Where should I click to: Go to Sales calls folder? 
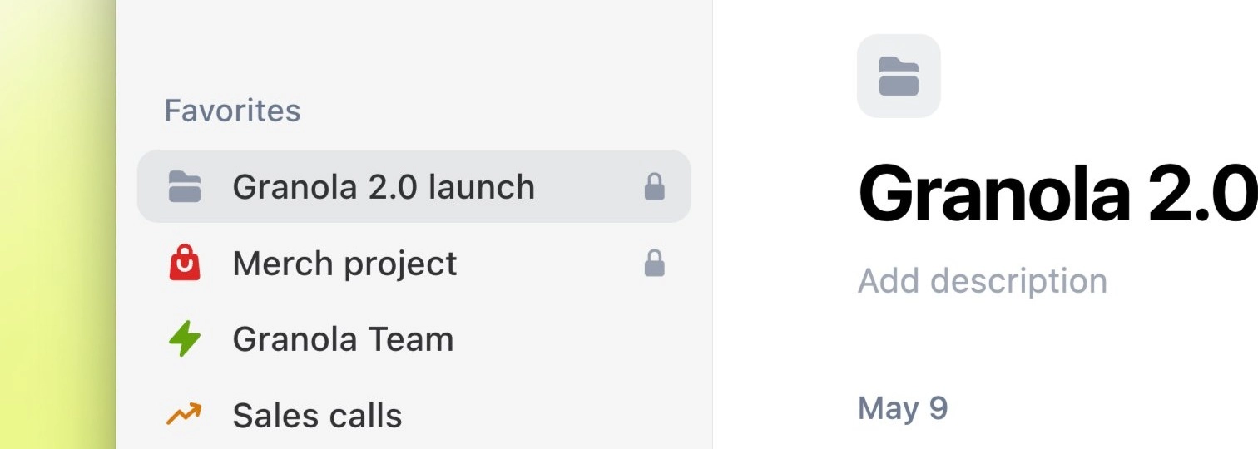coord(317,415)
